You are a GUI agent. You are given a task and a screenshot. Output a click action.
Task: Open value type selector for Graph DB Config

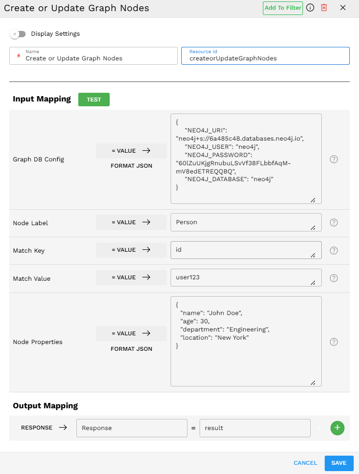pyautogui.click(x=131, y=151)
